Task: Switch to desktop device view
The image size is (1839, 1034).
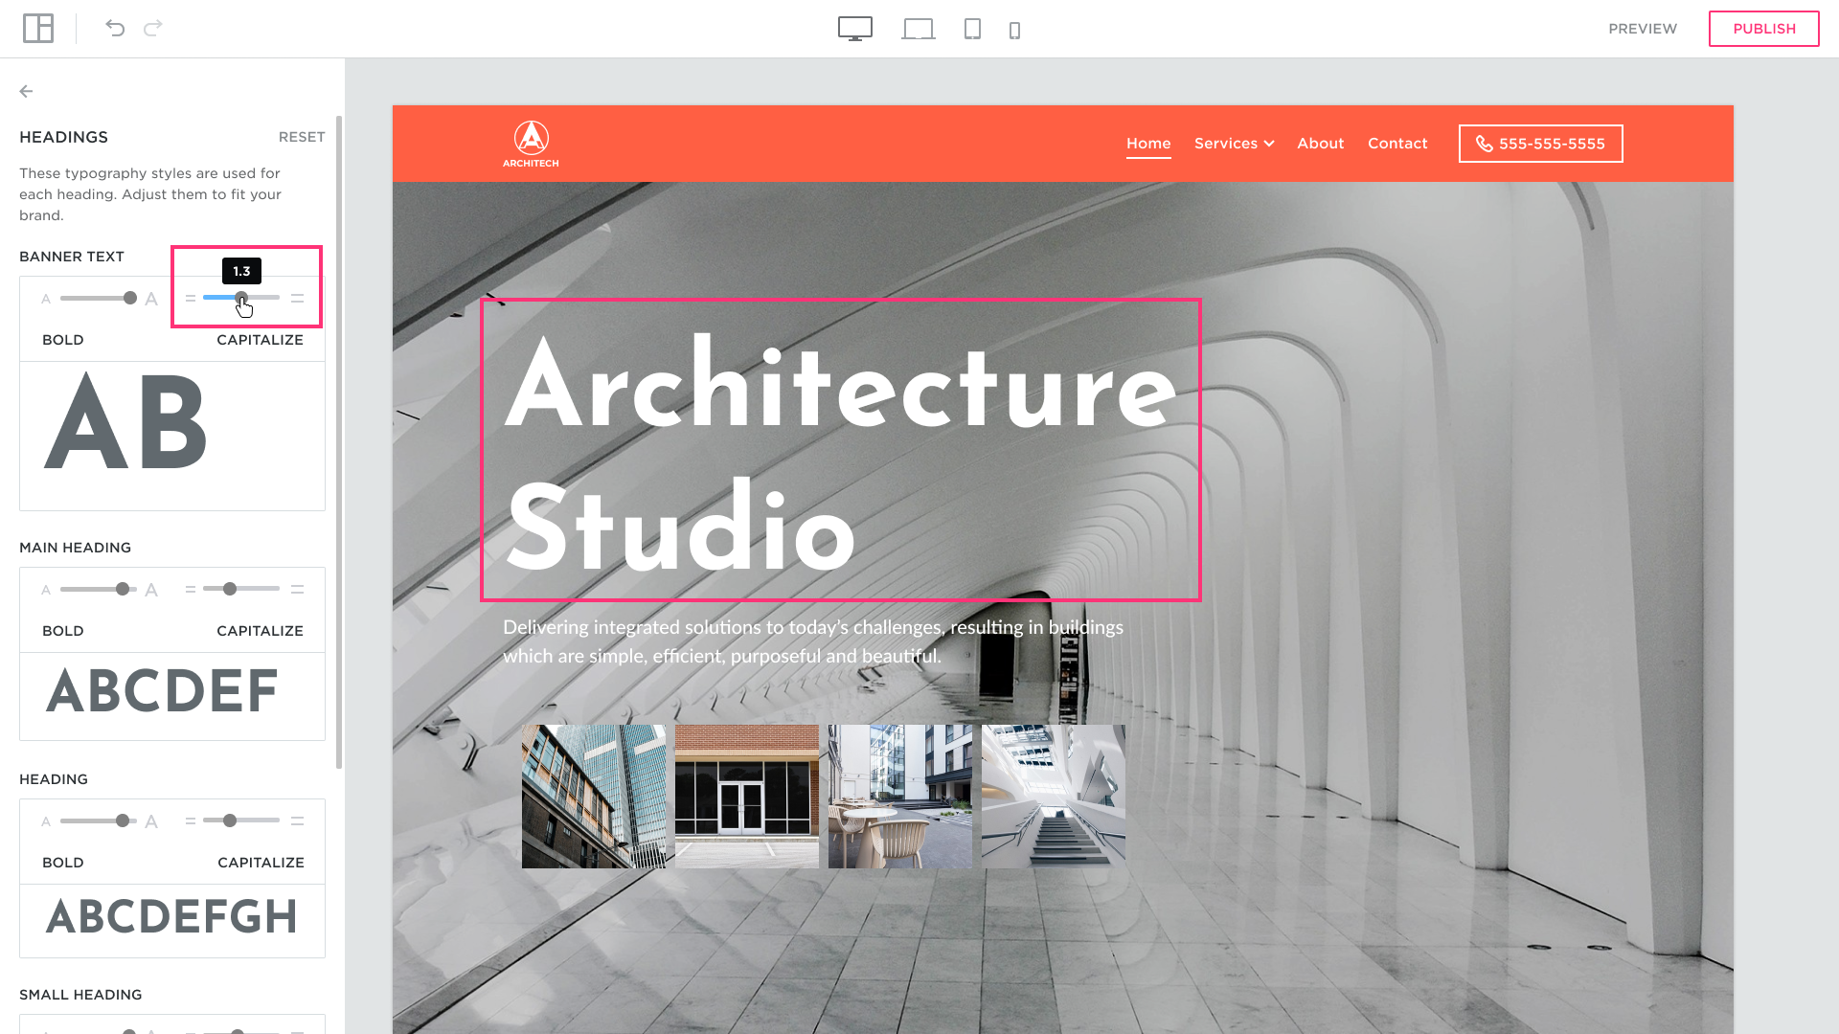Action: pyautogui.click(x=854, y=29)
